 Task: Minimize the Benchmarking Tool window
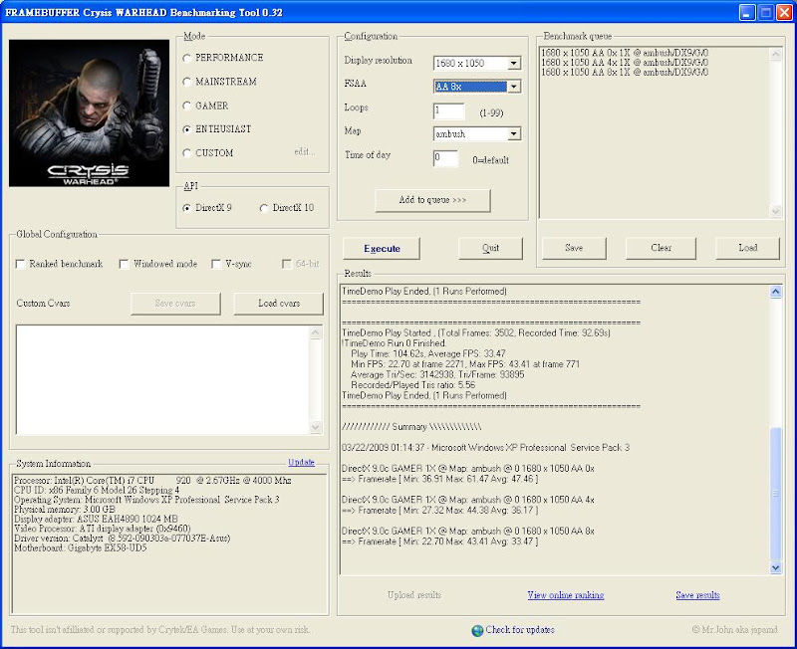[x=746, y=13]
